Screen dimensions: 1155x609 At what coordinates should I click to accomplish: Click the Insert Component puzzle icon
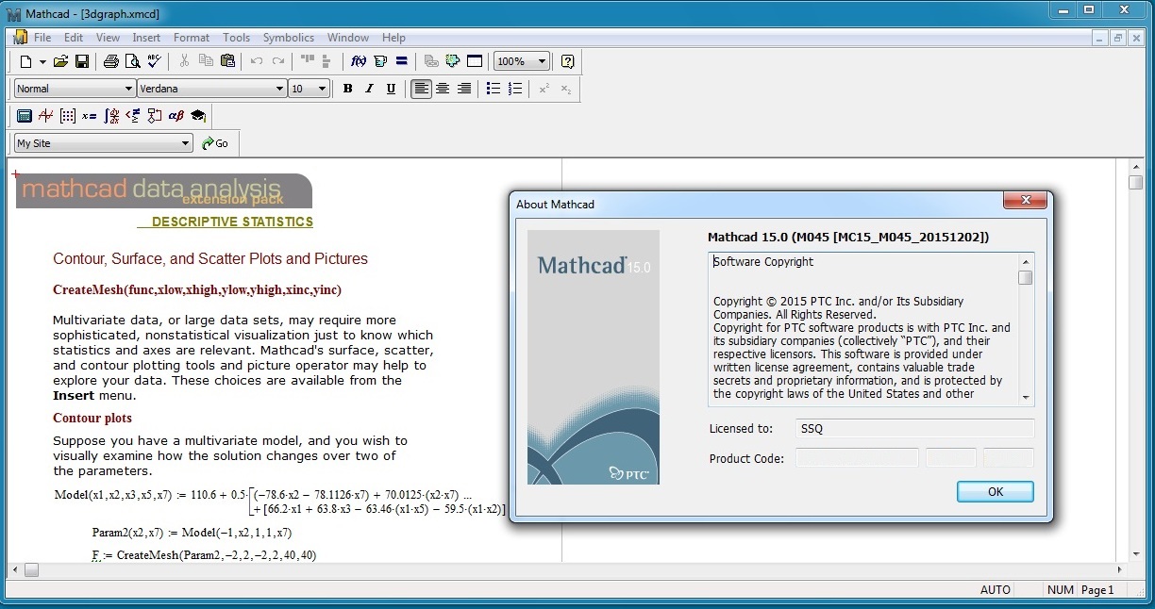pyautogui.click(x=453, y=61)
